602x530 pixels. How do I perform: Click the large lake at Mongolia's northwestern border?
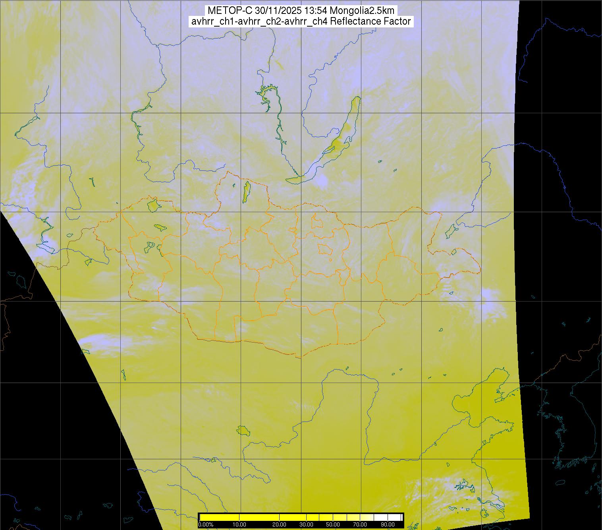(x=153, y=205)
